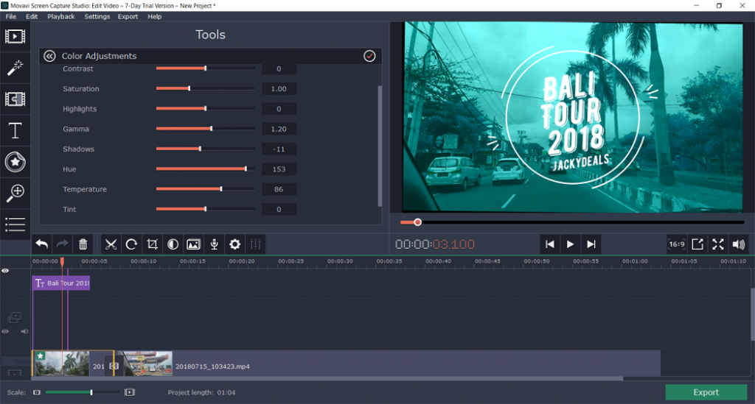Click the Temperature value field 86
The height and width of the screenshot is (404, 755).
click(279, 189)
